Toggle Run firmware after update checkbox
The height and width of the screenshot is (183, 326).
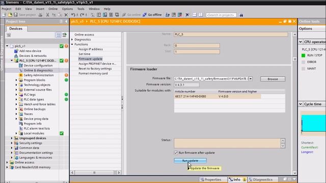[x=176, y=152]
